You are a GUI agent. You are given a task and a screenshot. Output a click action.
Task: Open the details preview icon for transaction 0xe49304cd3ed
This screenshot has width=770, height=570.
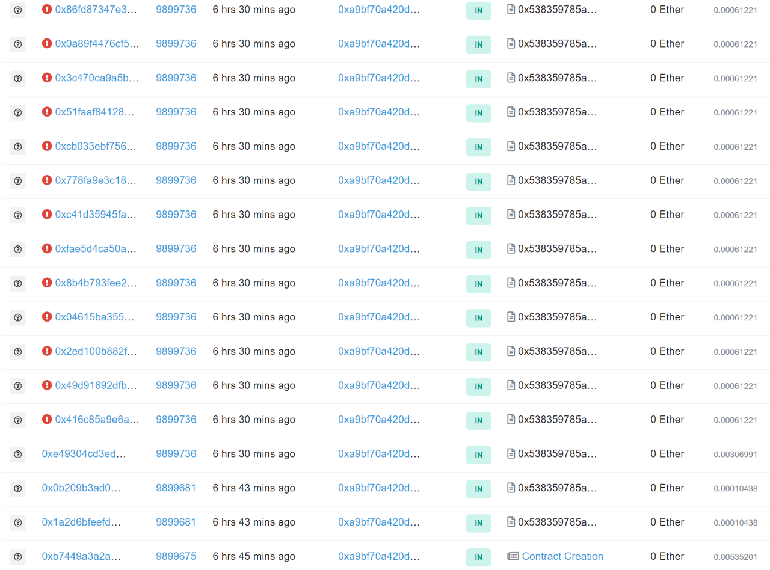pyautogui.click(x=18, y=455)
